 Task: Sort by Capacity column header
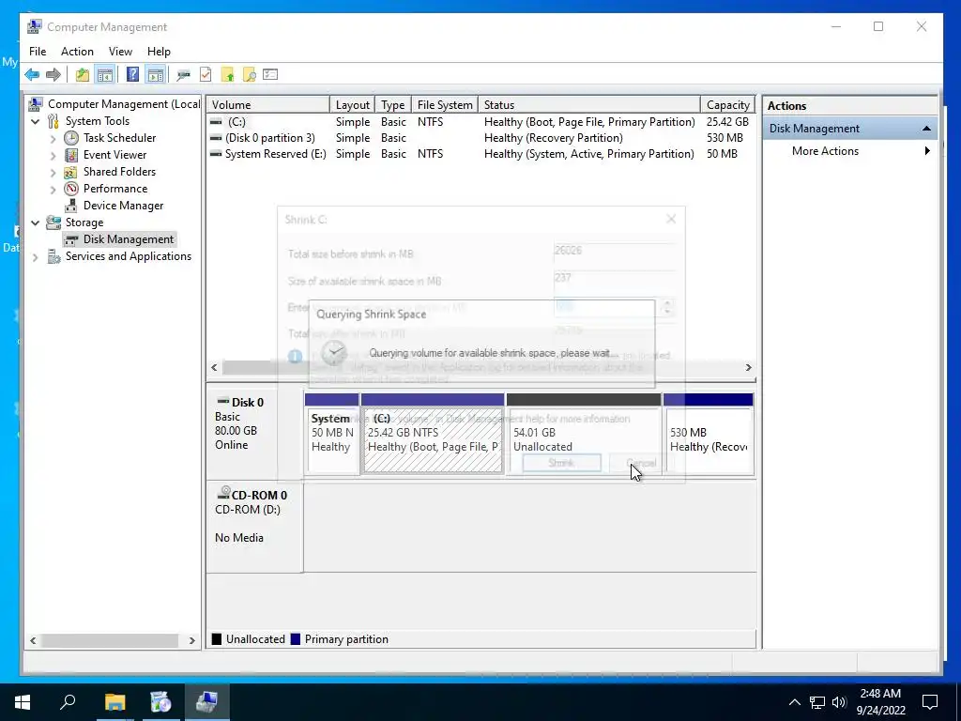click(x=728, y=105)
